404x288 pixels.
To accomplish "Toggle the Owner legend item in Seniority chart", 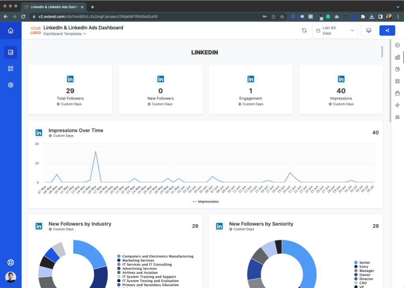I will coord(363,275).
